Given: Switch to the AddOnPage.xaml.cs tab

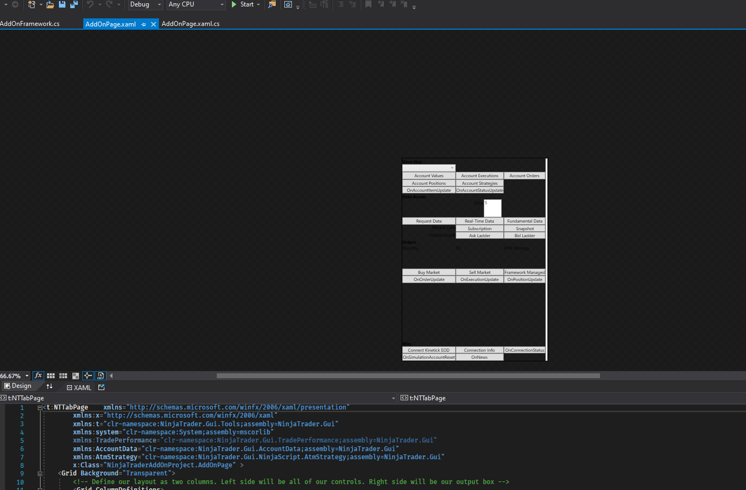Looking at the screenshot, I should coord(190,24).
